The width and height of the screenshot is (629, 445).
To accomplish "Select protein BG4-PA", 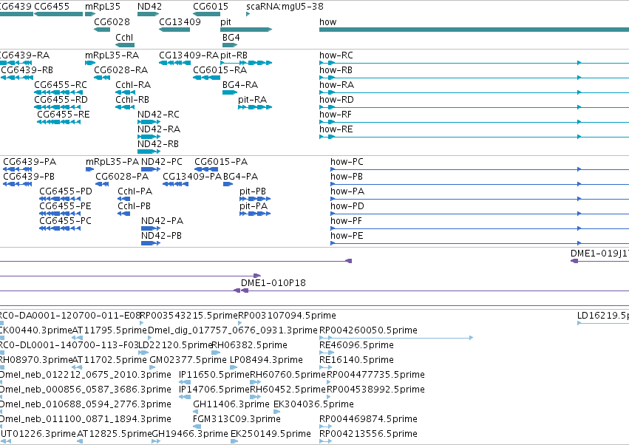I will (240, 177).
